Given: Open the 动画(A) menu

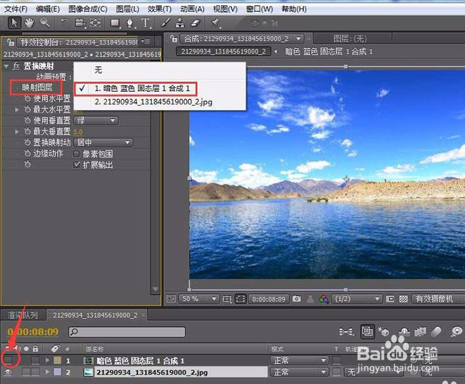Looking at the screenshot, I should pos(192,9).
